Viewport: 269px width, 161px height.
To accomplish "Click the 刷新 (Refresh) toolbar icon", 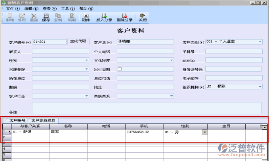I will 72,17.
